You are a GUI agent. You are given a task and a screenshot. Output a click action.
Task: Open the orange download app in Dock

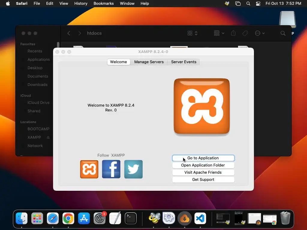pos(184,218)
